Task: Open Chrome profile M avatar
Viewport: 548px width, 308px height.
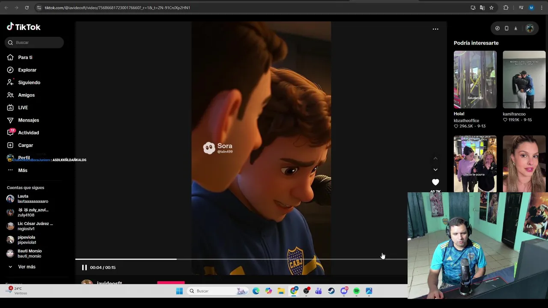Action: pyautogui.click(x=531, y=8)
